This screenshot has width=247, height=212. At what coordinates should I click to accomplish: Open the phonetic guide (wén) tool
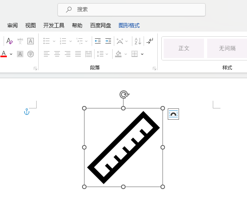click(x=20, y=41)
